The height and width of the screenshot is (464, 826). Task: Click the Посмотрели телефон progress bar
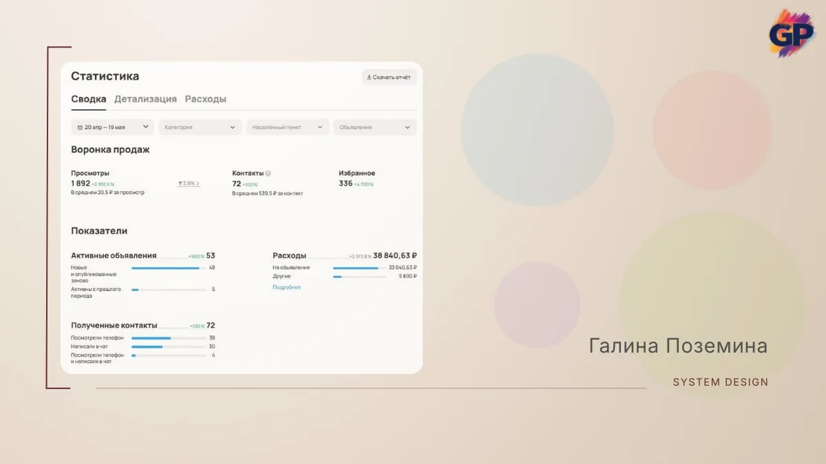click(169, 338)
